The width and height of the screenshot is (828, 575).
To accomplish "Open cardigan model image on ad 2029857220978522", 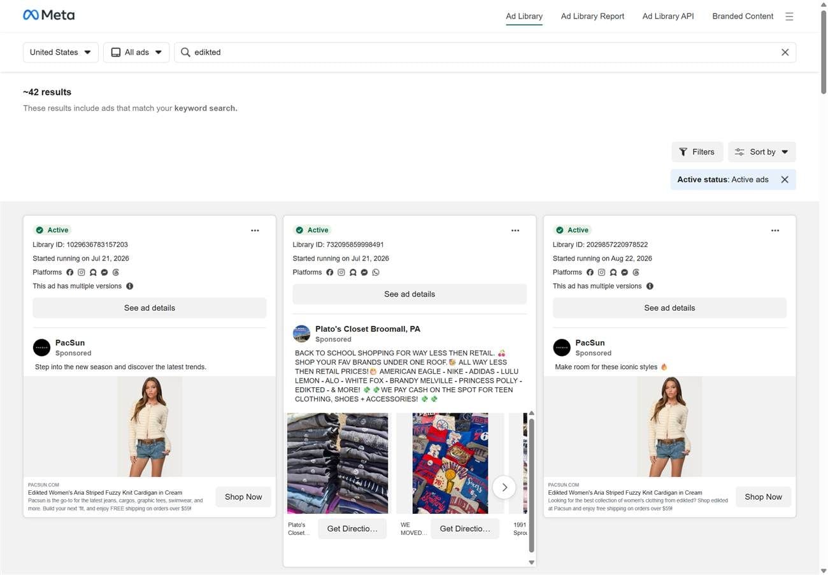I will tap(669, 427).
